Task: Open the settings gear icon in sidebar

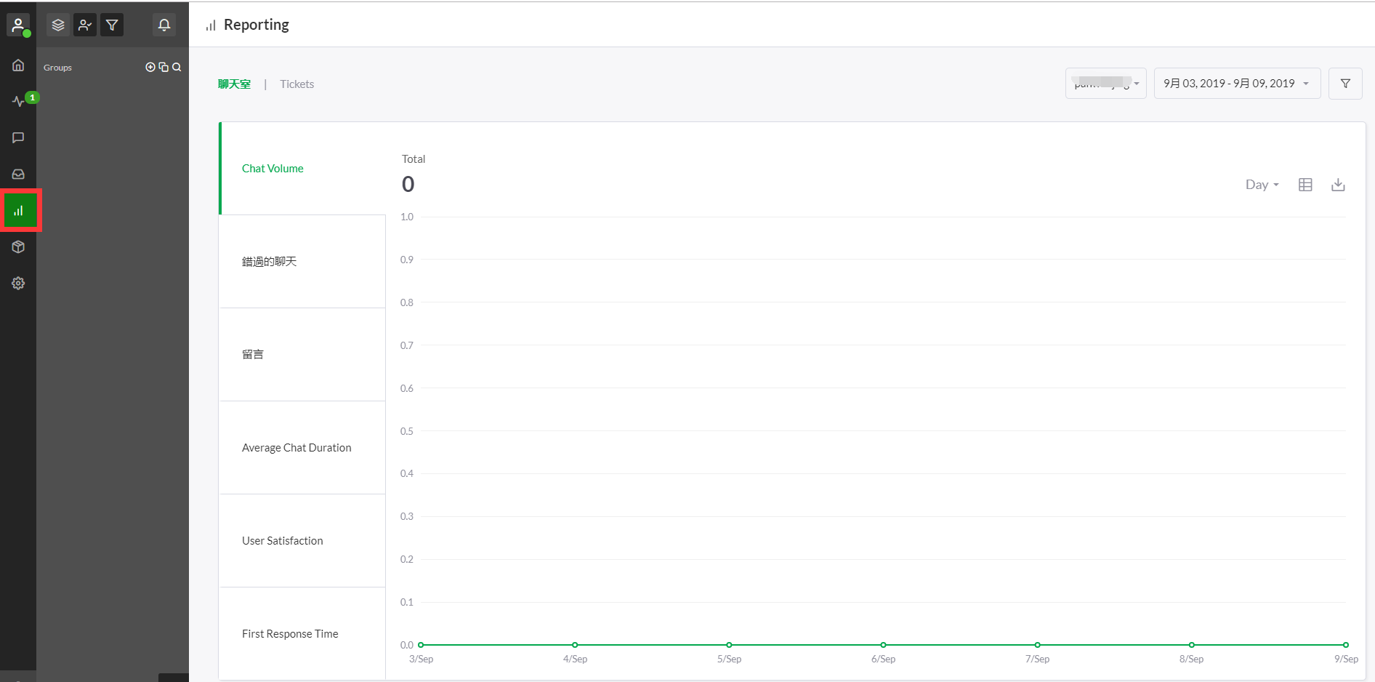Action: [x=18, y=284]
